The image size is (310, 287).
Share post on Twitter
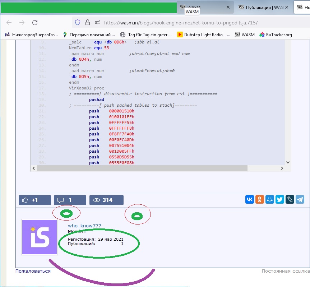point(280,200)
